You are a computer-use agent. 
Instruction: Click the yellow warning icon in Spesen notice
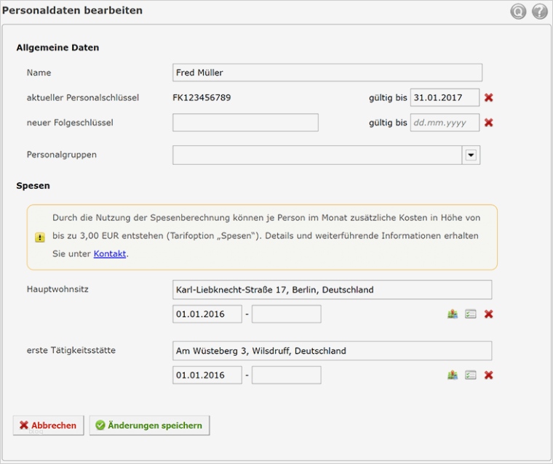point(40,237)
